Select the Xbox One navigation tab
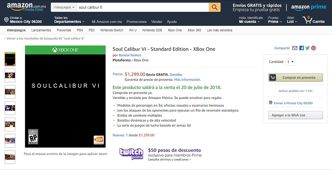This screenshot has width=332, height=170. (x=175, y=30)
